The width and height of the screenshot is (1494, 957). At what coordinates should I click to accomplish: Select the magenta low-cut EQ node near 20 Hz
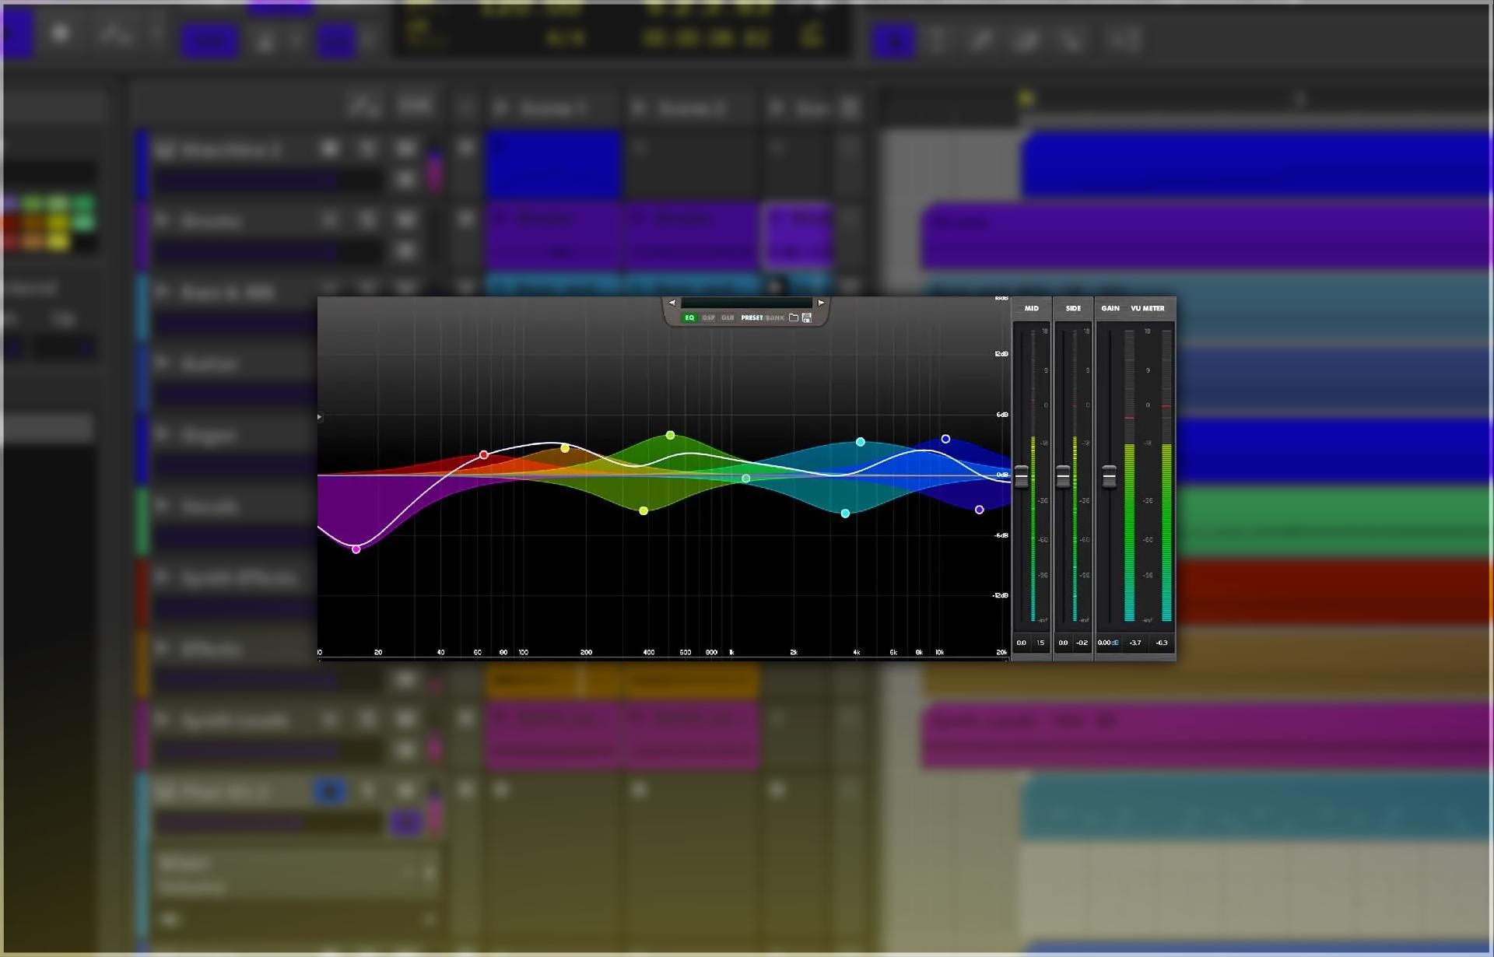point(356,549)
